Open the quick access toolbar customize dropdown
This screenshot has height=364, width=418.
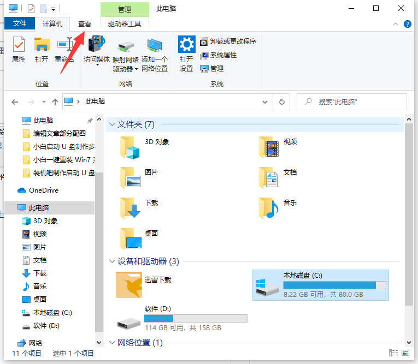[53, 9]
